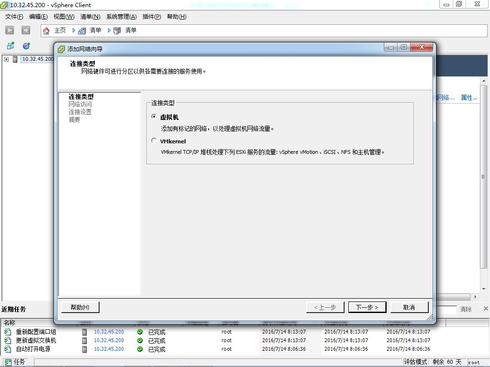This screenshot has height=367, width=490.
Task: Click the host server icon in inventory tree
Action: click(15, 59)
